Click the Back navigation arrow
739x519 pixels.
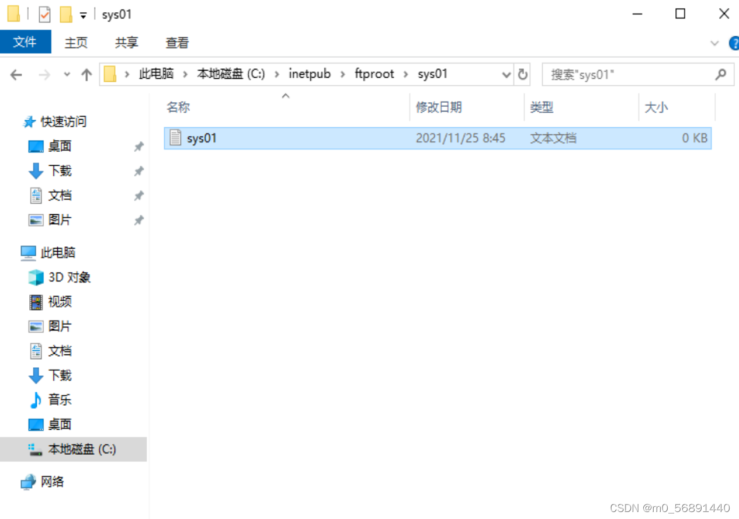[x=16, y=75]
